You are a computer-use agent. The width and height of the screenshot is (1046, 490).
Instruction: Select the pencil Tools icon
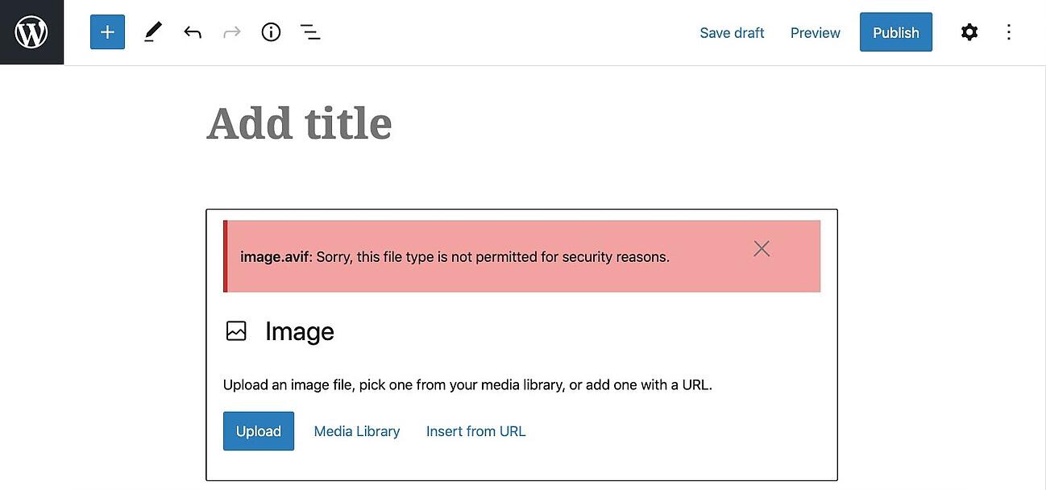[x=152, y=32]
